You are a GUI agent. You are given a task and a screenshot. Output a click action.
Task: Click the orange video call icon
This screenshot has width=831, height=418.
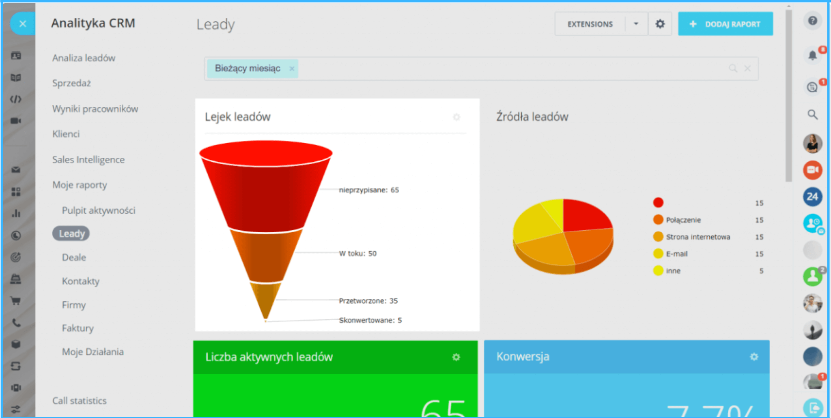click(812, 170)
